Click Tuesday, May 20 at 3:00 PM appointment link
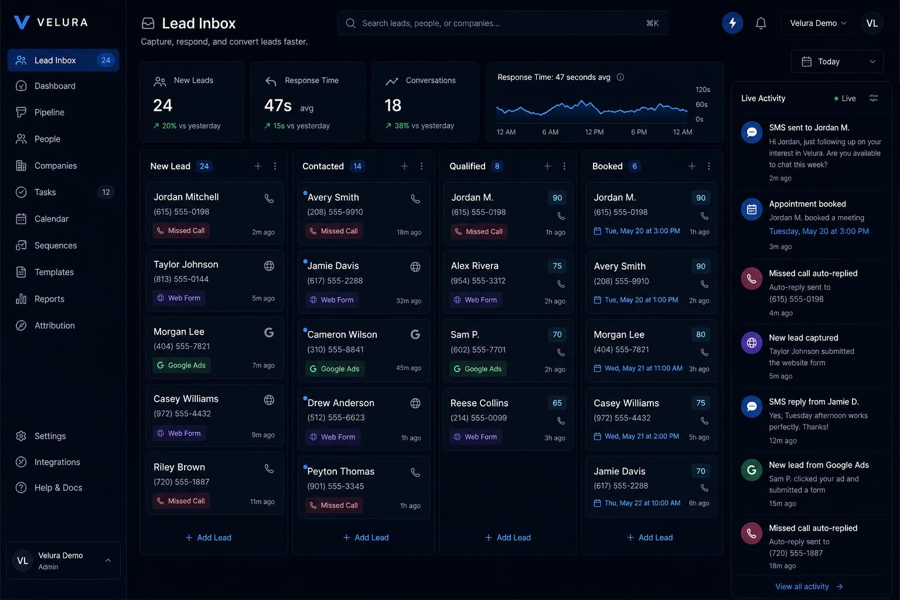The width and height of the screenshot is (900, 600). coord(819,231)
